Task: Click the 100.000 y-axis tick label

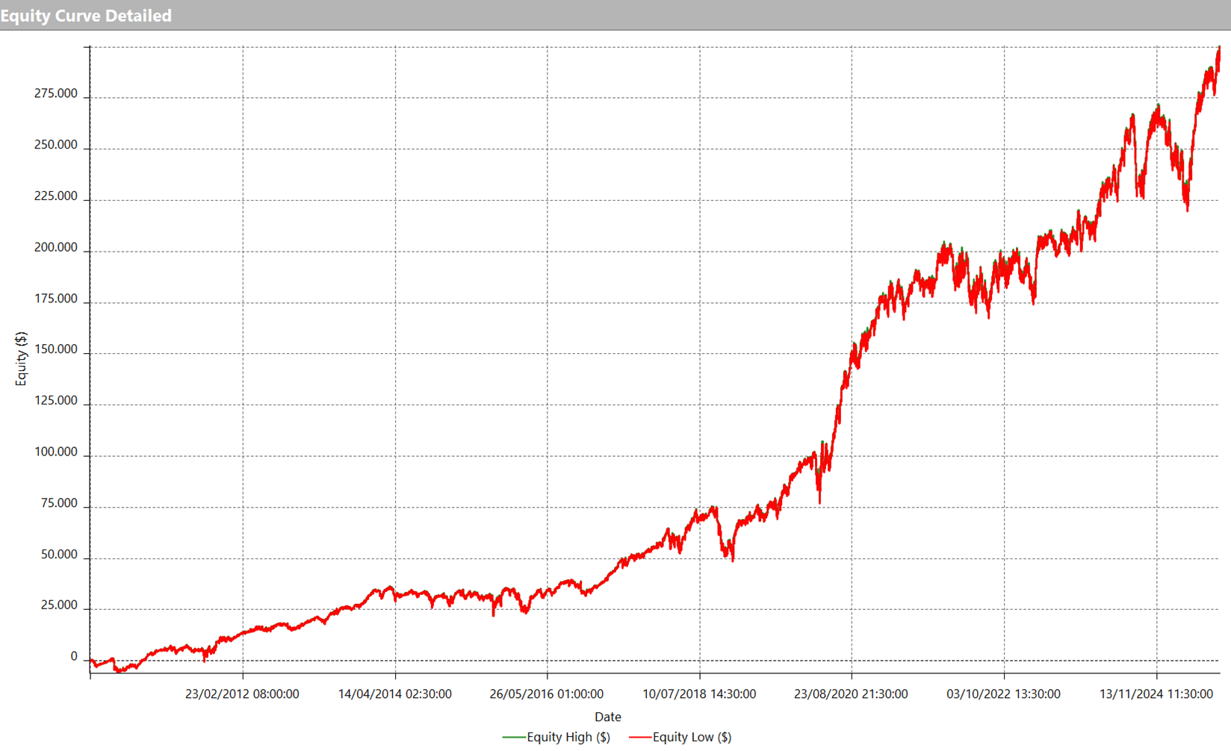Action: click(55, 452)
